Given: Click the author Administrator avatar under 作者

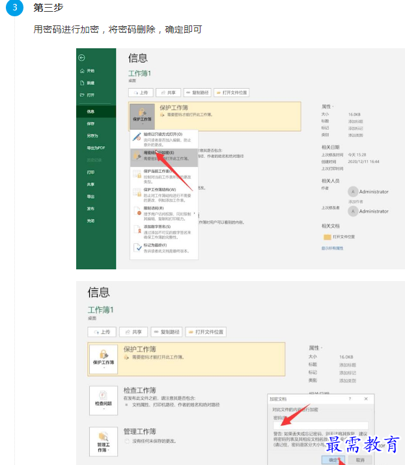Looking at the screenshot, I should (x=353, y=192).
